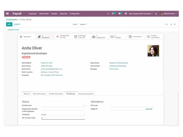The width and height of the screenshot is (183, 137).
Task: Click the Anita Oliver name heading
Action: [x=32, y=48]
